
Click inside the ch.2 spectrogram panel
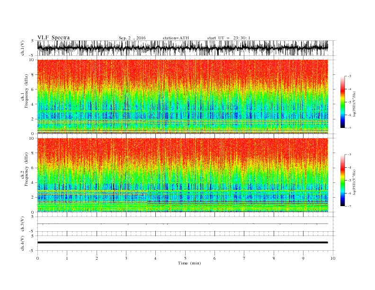click(x=182, y=175)
